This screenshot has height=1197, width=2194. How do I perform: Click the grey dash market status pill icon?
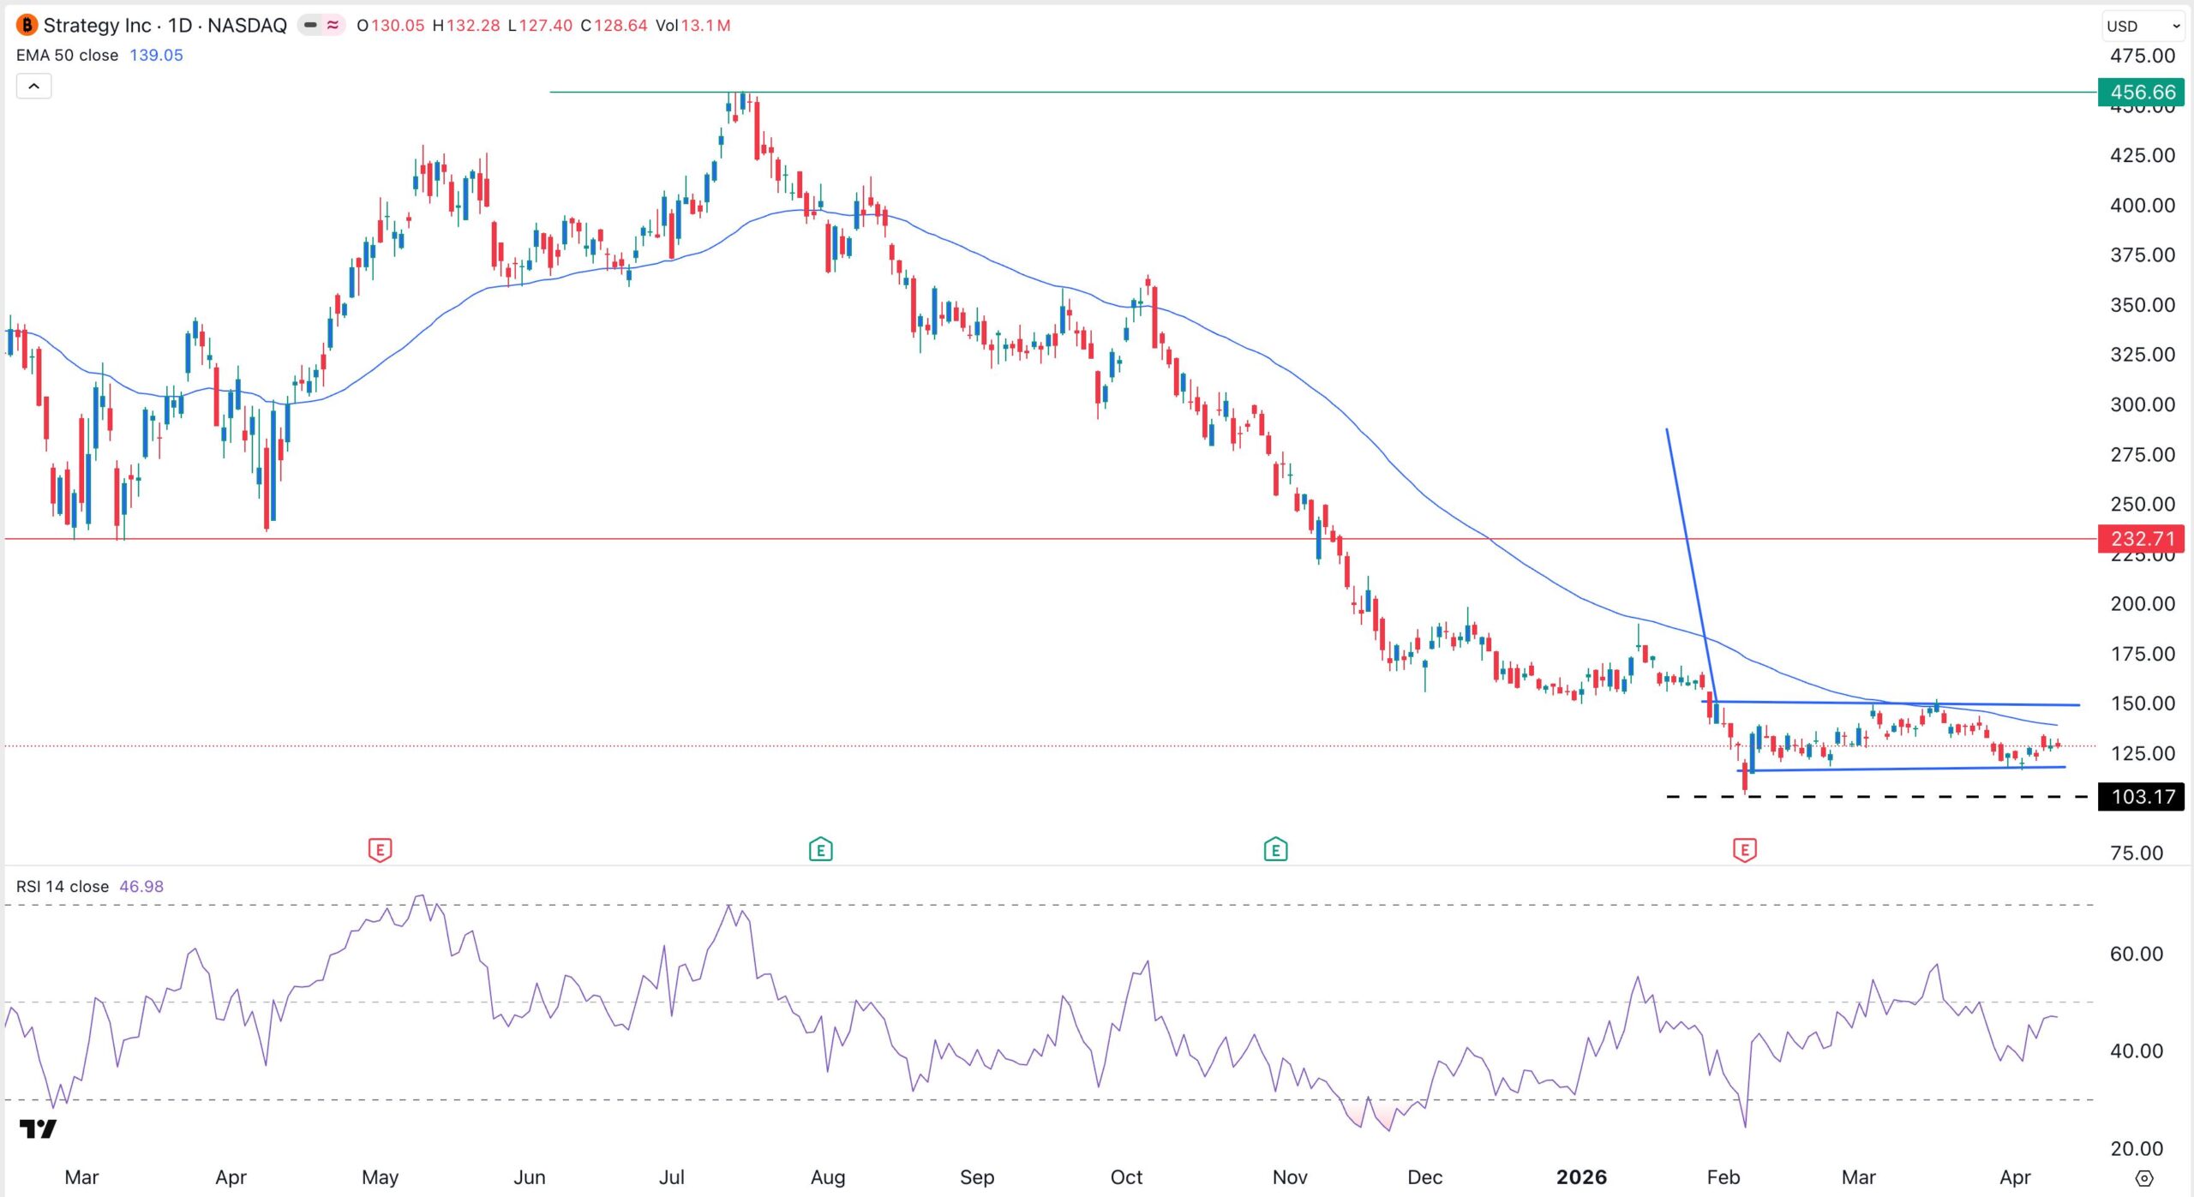[x=310, y=25]
